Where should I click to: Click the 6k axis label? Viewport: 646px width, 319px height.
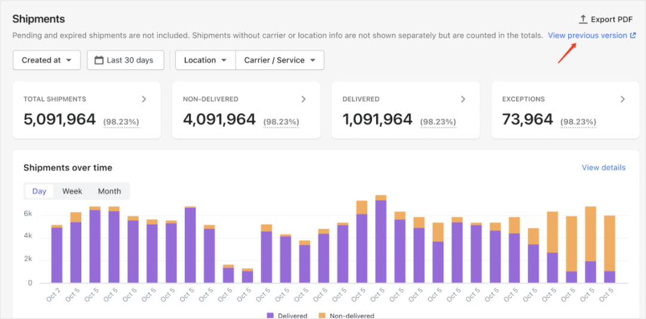29,214
